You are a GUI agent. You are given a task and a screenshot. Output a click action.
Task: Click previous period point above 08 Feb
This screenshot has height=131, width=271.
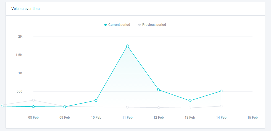point(33,100)
